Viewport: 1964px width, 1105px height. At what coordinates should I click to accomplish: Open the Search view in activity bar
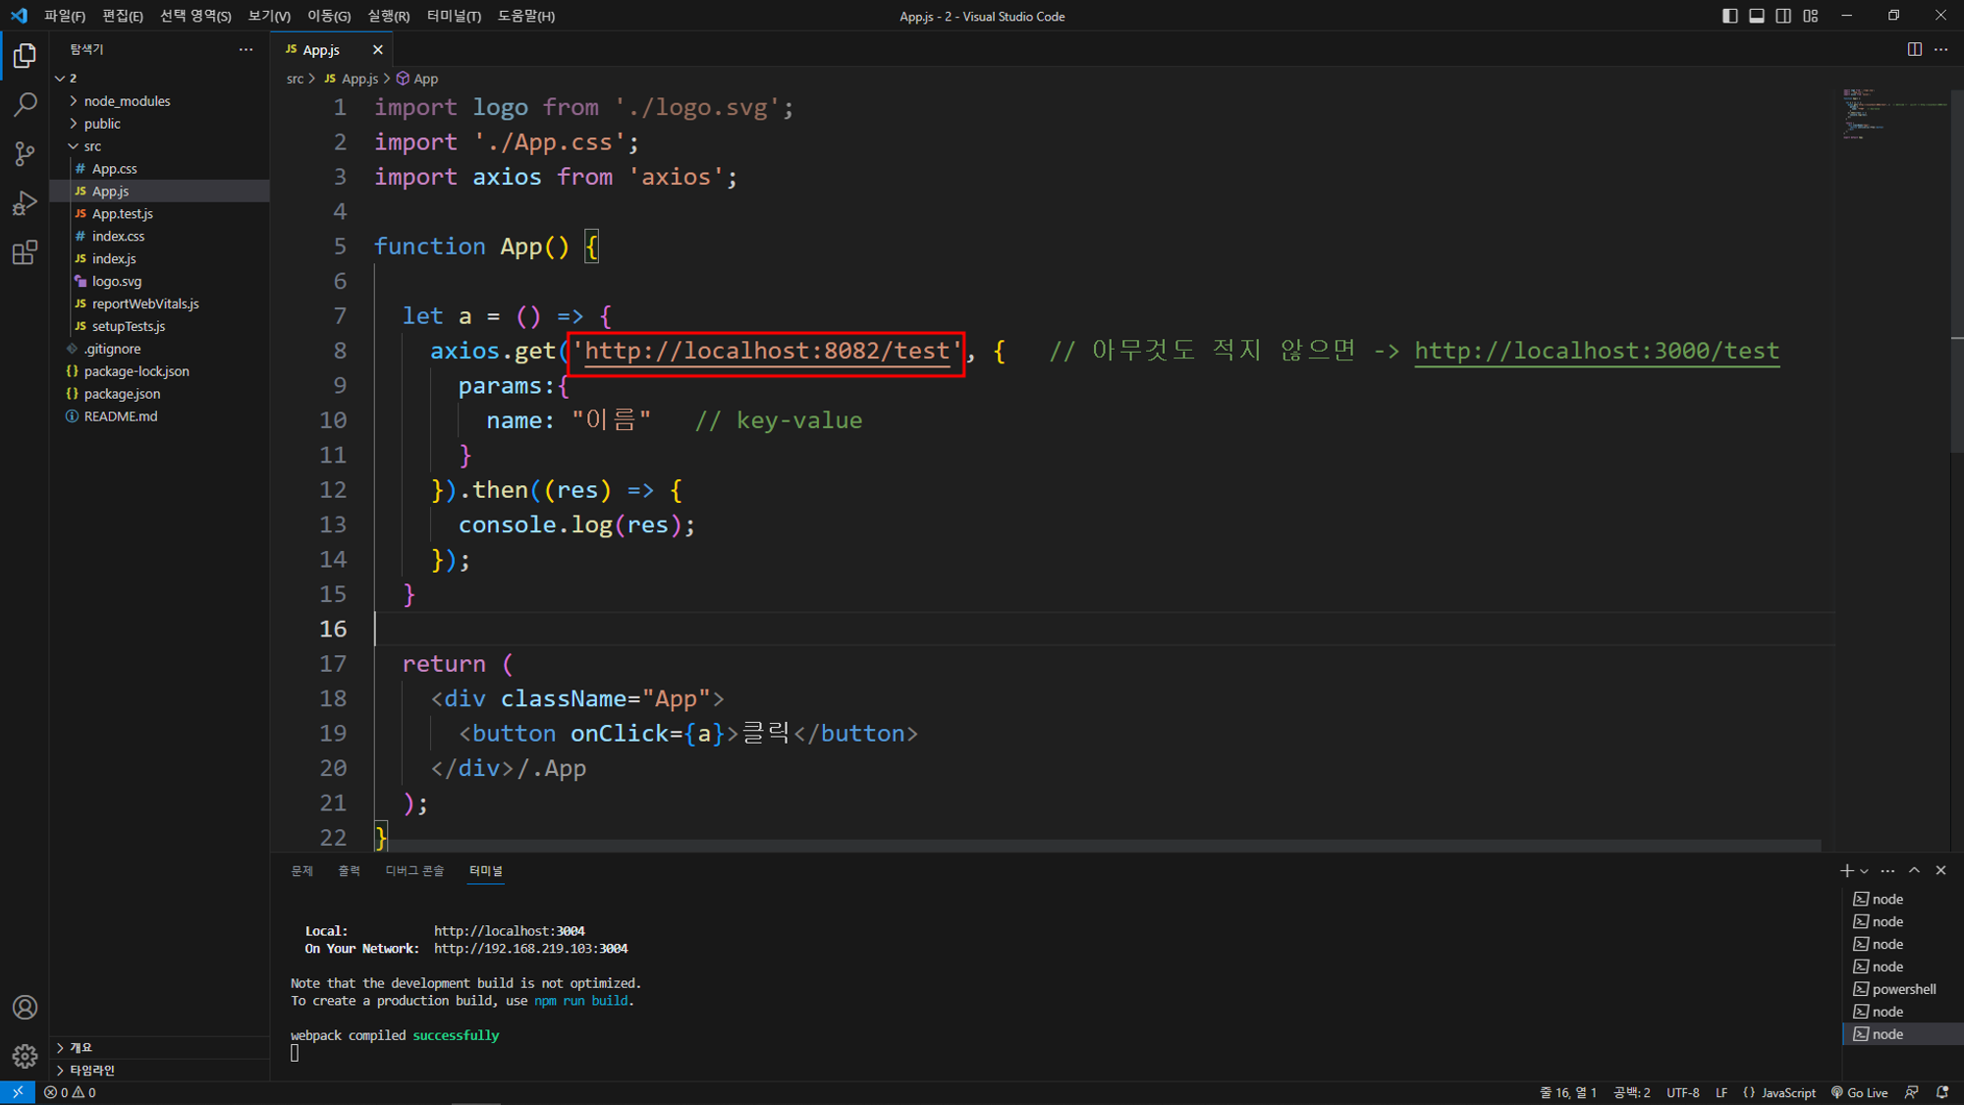25,104
